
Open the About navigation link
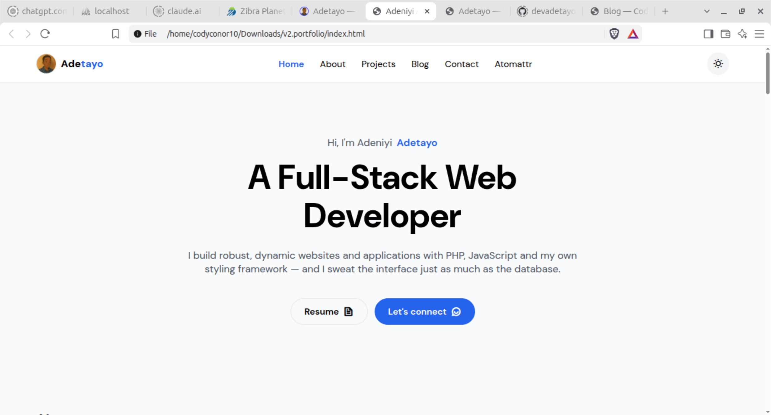pos(332,64)
